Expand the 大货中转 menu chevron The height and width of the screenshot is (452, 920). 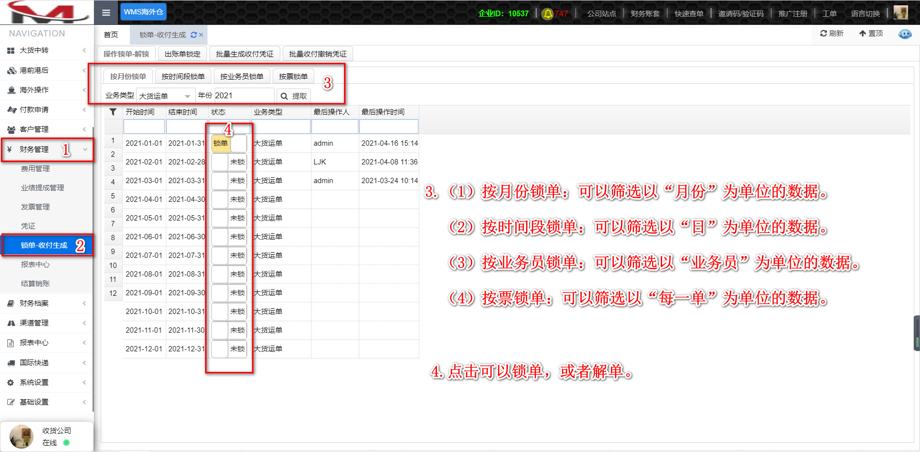click(x=84, y=50)
